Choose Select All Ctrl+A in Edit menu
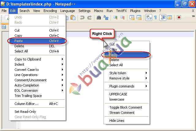Viewport: 196px width, 131px height. point(37,51)
